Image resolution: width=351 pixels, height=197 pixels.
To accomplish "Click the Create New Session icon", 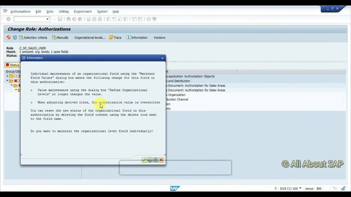I will pos(134,19).
